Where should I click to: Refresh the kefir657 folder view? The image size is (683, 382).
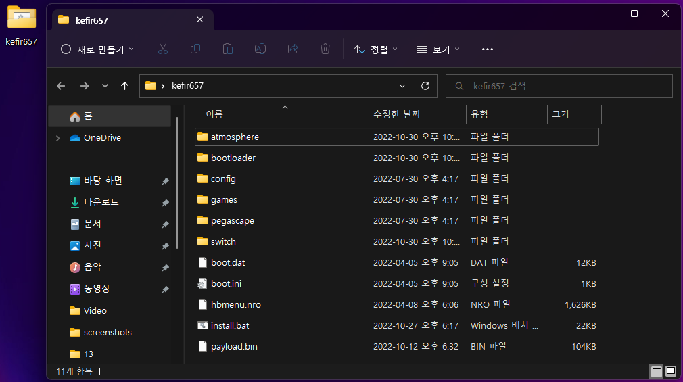click(425, 86)
